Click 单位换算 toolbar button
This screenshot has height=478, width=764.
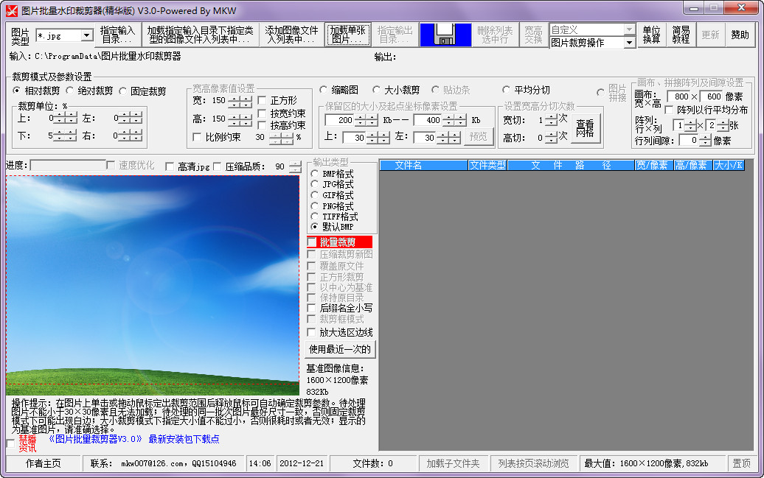pyautogui.click(x=651, y=35)
